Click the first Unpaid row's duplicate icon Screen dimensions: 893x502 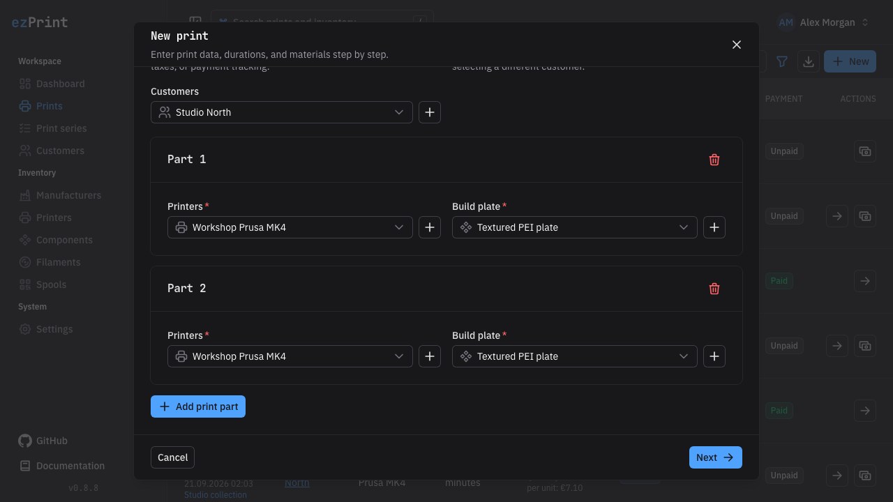tap(865, 151)
